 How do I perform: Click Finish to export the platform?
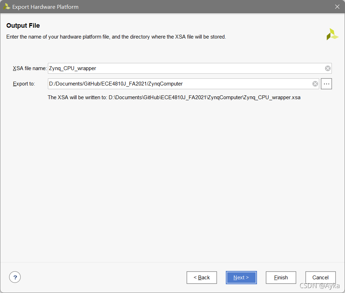281,278
